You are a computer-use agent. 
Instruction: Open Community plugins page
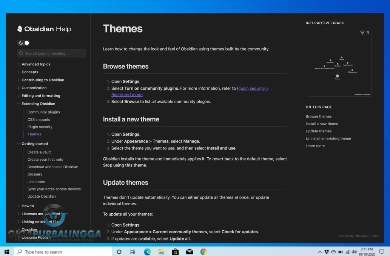tap(44, 112)
